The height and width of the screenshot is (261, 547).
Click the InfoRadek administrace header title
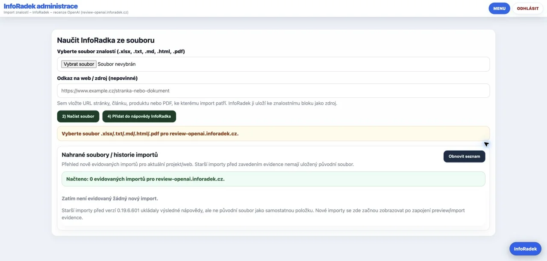(x=41, y=6)
